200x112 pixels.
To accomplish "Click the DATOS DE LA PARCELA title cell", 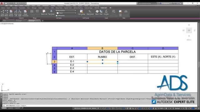I will (x=117, y=52).
